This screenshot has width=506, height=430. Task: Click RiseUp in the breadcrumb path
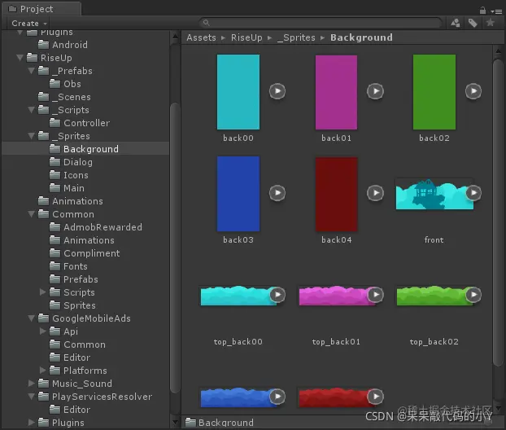[246, 37]
